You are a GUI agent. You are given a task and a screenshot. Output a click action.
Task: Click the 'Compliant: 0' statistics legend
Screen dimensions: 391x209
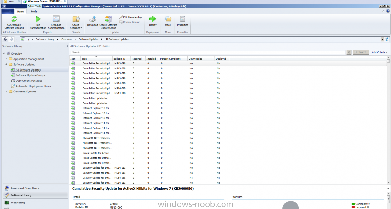361,204
